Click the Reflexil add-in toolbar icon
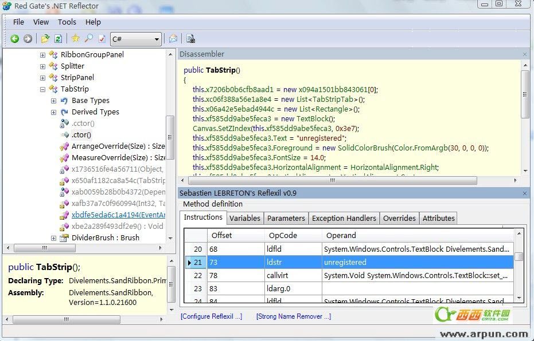 pos(190,39)
